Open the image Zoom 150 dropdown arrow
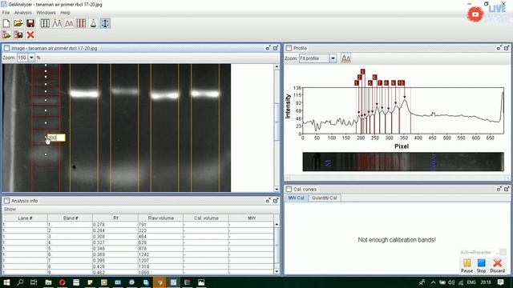This screenshot has width=513, height=288. tap(31, 58)
